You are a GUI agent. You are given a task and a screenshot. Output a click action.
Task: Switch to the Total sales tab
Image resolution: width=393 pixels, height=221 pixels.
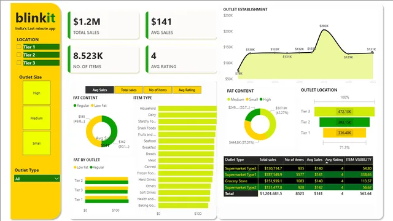click(x=128, y=90)
